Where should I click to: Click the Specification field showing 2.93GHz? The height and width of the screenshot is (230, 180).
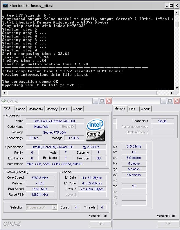pos(66,147)
